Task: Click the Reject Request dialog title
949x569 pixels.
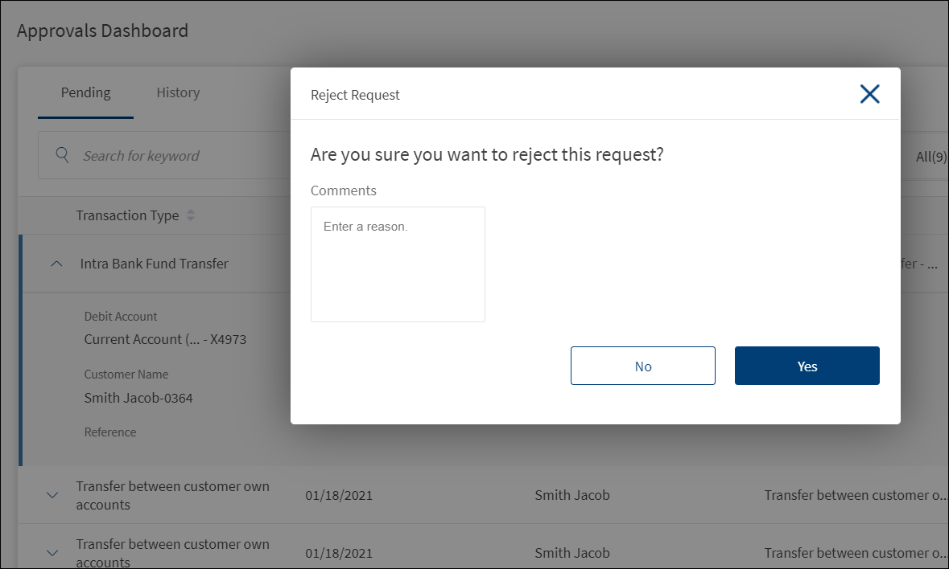Action: click(x=355, y=95)
